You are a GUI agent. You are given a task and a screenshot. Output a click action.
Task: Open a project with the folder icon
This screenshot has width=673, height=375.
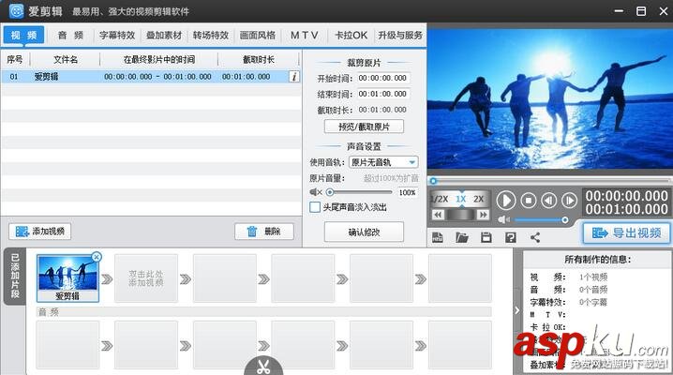[462, 237]
